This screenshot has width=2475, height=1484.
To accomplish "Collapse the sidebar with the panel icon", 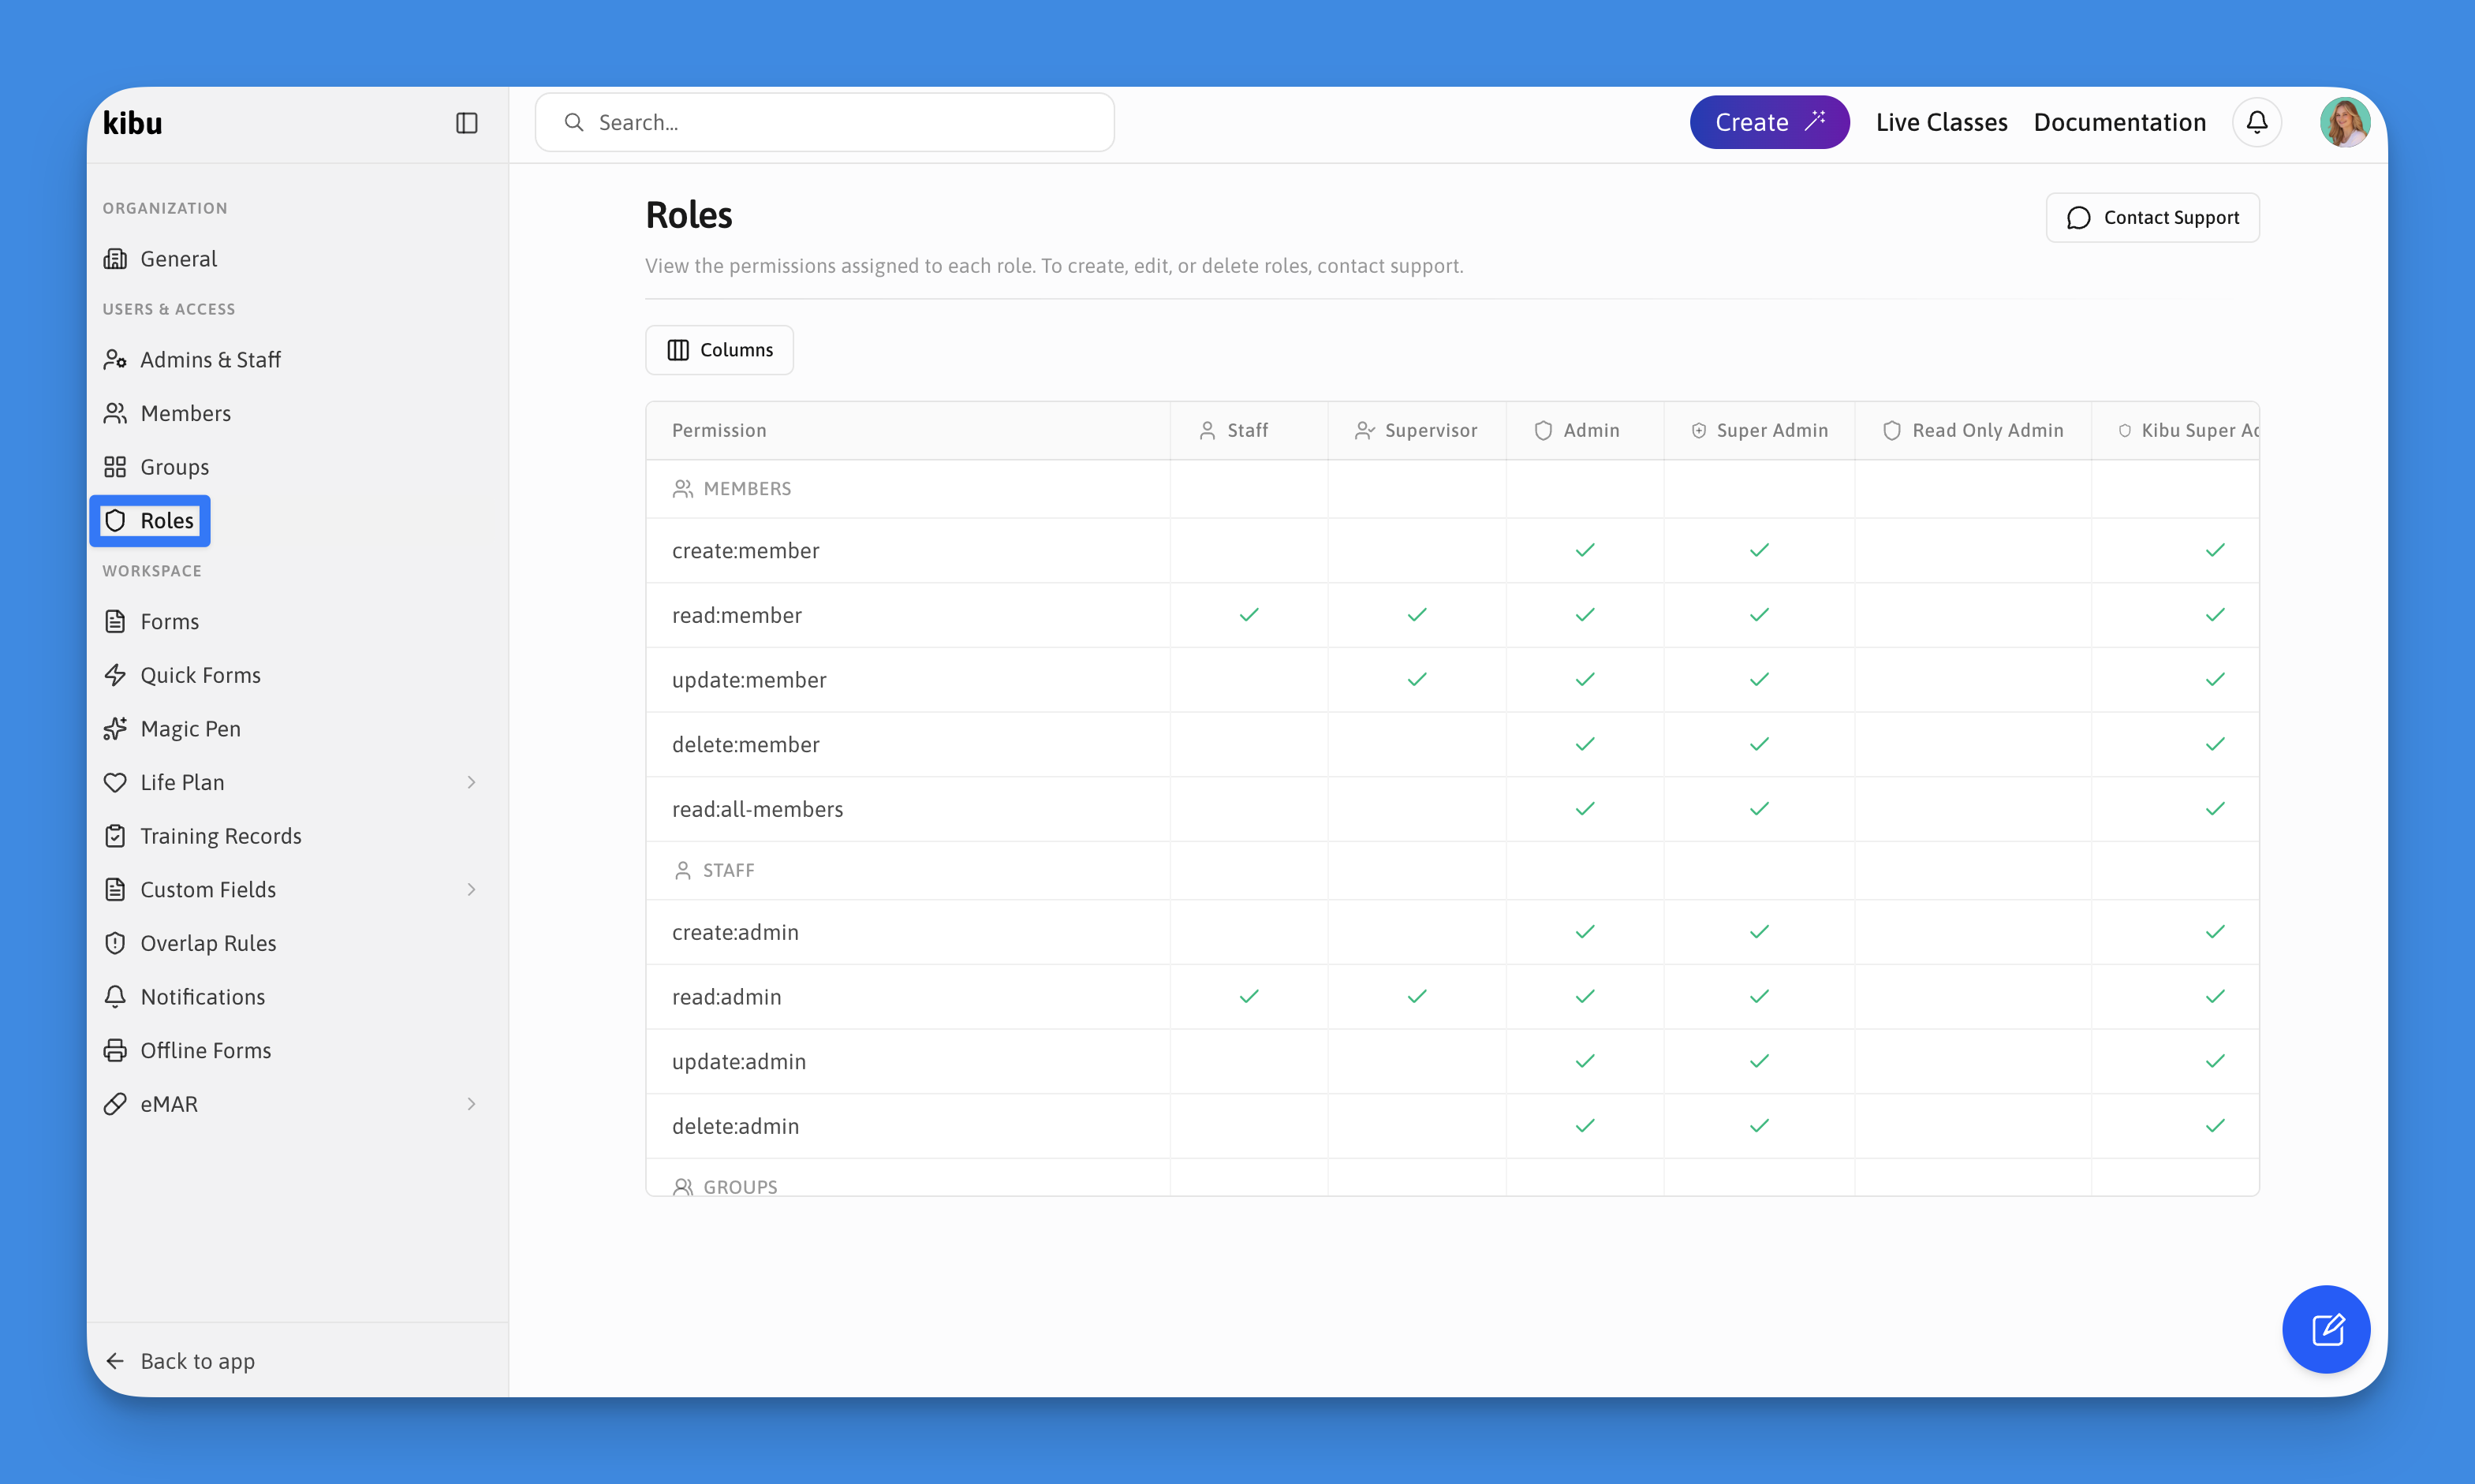I will (466, 122).
